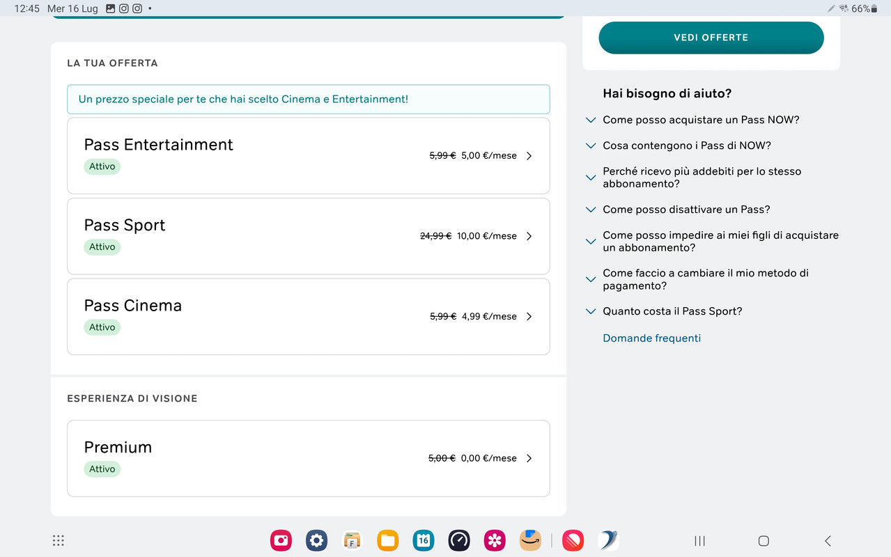Tap the 12:45 clock in status bar
The width and height of the screenshot is (891, 557).
coord(26,8)
